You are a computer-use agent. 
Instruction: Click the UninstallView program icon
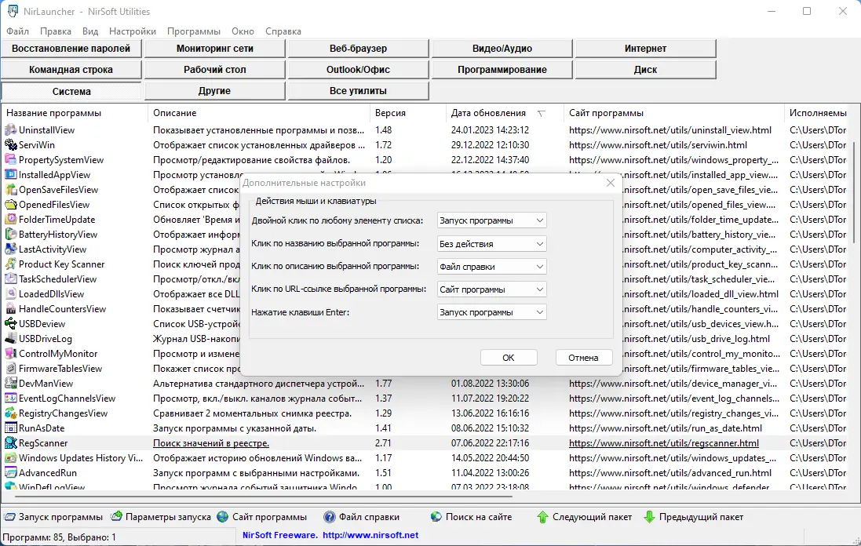click(10, 130)
